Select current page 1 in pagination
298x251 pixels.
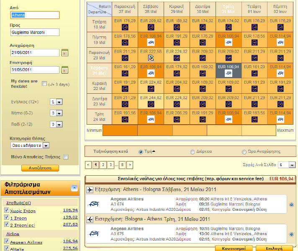[x=96, y=165]
